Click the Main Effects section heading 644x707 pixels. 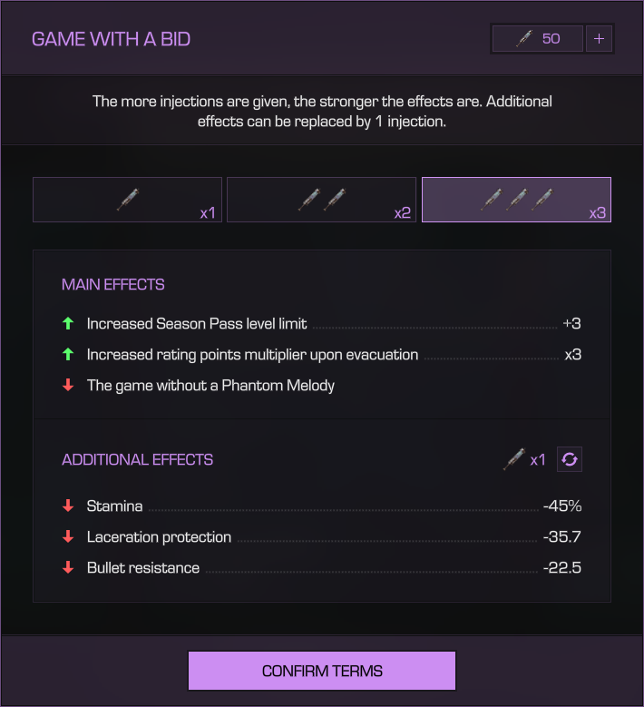pos(113,285)
